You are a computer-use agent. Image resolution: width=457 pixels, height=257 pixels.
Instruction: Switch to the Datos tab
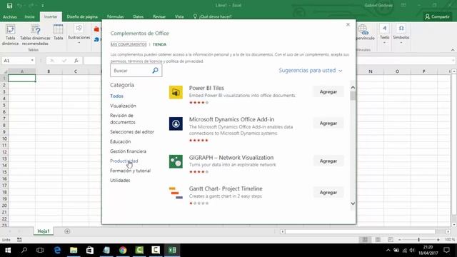tap(138, 17)
